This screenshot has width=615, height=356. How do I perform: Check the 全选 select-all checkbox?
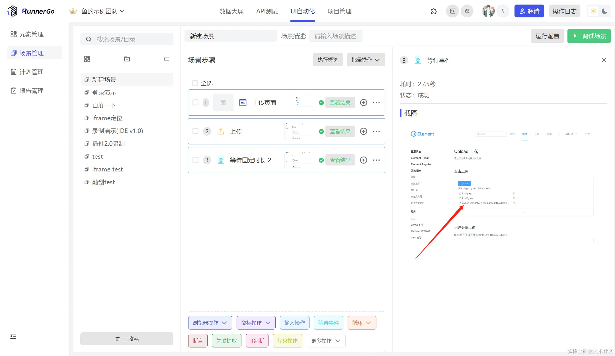195,83
